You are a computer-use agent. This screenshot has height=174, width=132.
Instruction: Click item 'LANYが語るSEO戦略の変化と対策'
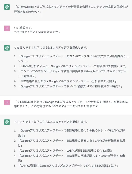click(x=66, y=151)
